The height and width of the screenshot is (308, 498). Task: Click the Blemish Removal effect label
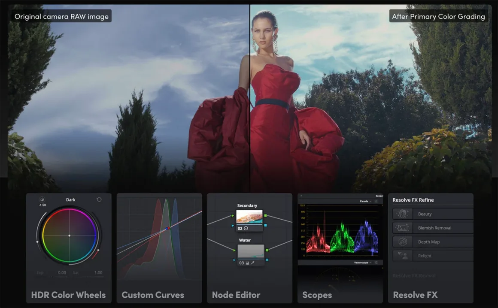(x=434, y=228)
